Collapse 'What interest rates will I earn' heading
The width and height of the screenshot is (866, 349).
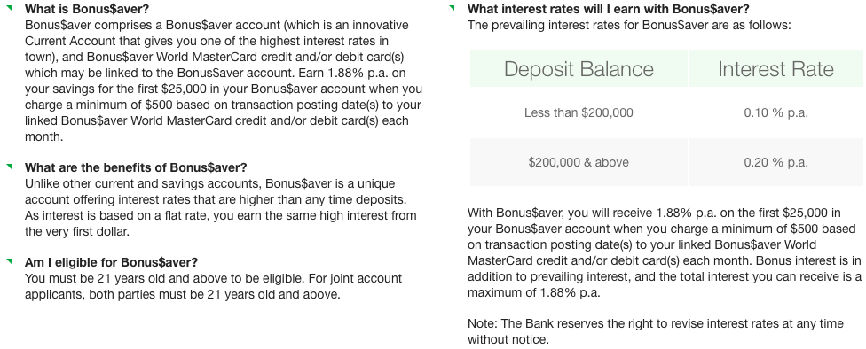click(608, 10)
